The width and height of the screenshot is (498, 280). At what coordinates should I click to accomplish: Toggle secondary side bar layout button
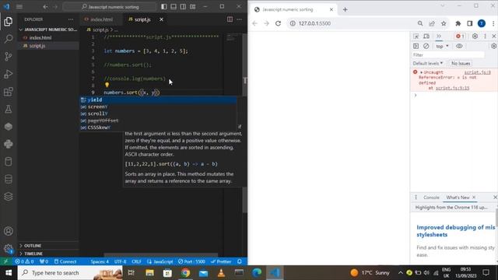point(183,7)
